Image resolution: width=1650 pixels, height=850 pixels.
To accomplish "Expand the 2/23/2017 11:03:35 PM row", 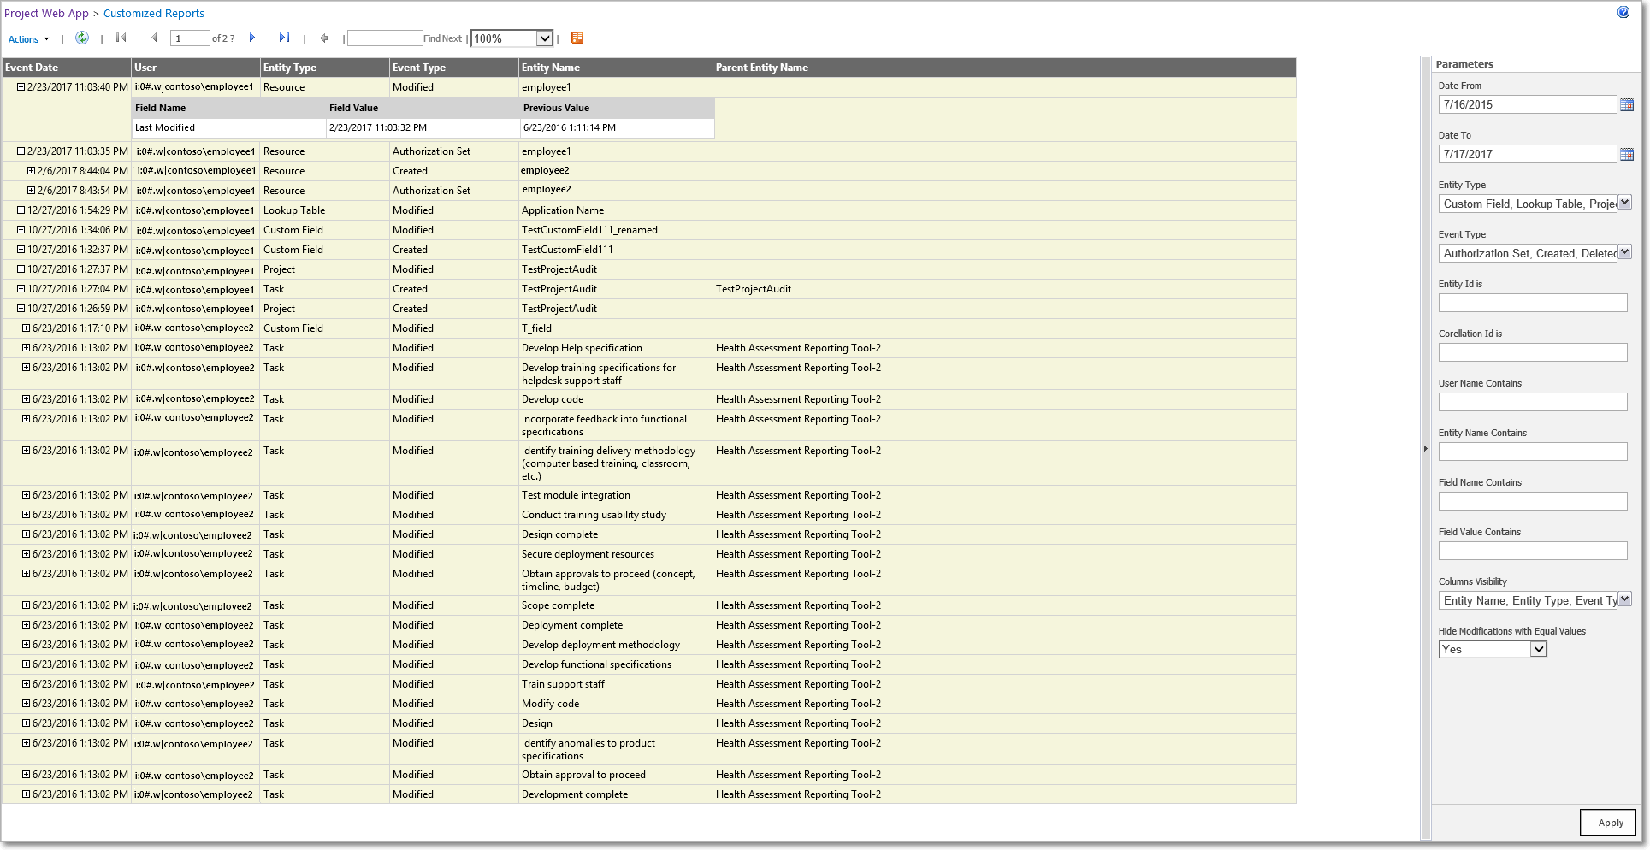I will [21, 151].
